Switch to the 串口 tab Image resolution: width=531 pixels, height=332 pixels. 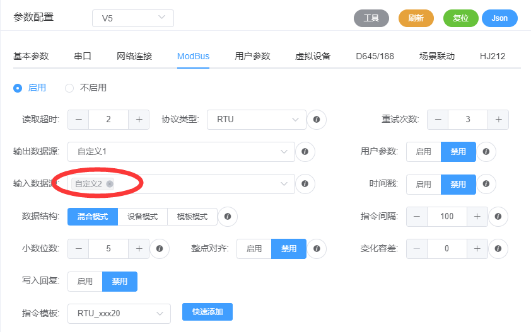click(83, 56)
